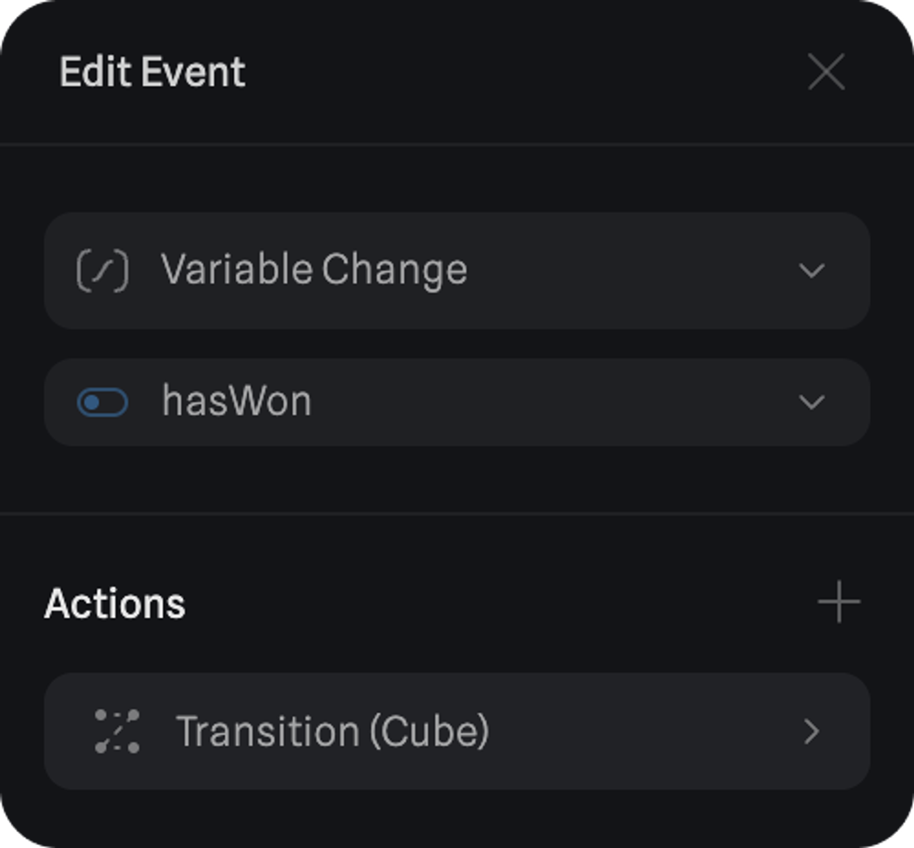The image size is (914, 848).
Task: Click the Transition nodes icon
Action: (x=117, y=731)
